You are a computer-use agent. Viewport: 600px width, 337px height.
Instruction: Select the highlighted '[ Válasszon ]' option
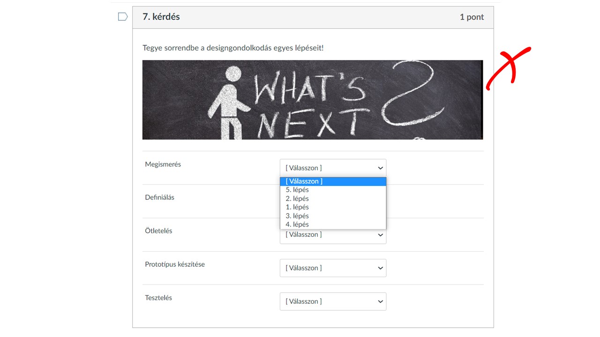pos(333,181)
